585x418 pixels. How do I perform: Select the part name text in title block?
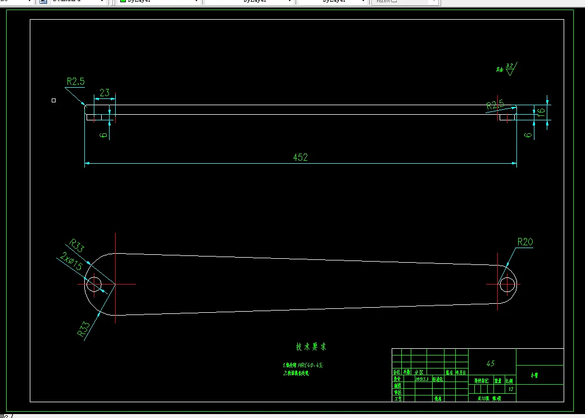pyautogui.click(x=534, y=375)
